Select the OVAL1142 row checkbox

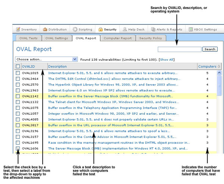pos(18,96)
